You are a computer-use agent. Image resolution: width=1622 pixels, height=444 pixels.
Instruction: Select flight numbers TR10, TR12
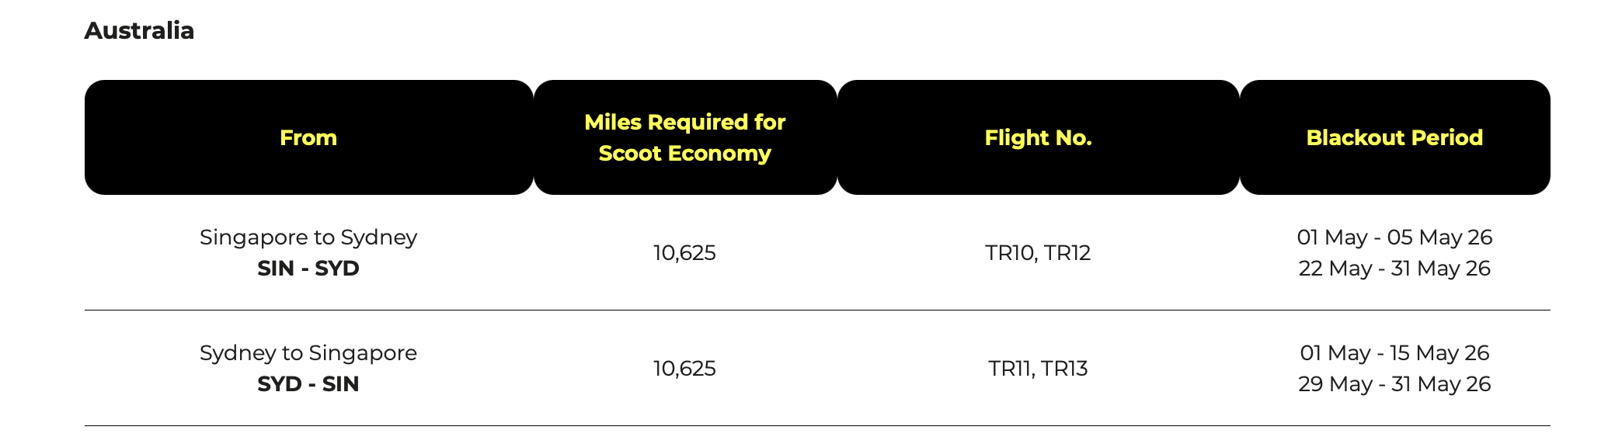(x=1038, y=253)
